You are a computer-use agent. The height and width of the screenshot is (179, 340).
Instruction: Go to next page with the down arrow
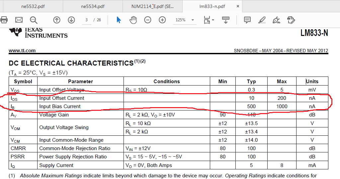(71, 20)
